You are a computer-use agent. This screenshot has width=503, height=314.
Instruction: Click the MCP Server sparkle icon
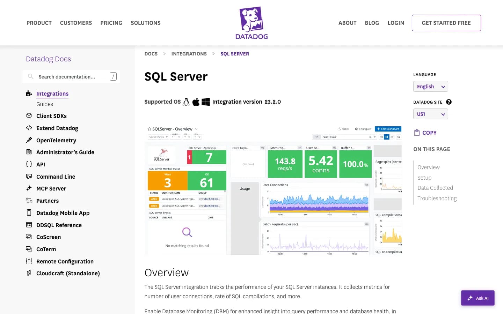point(29,188)
